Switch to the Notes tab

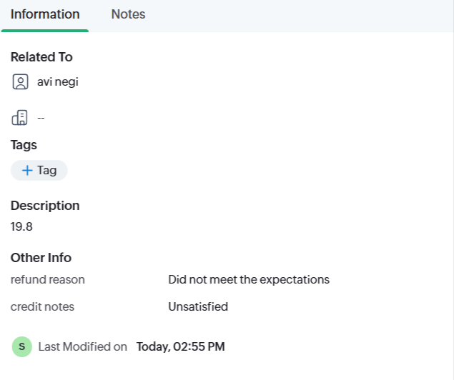coord(128,14)
